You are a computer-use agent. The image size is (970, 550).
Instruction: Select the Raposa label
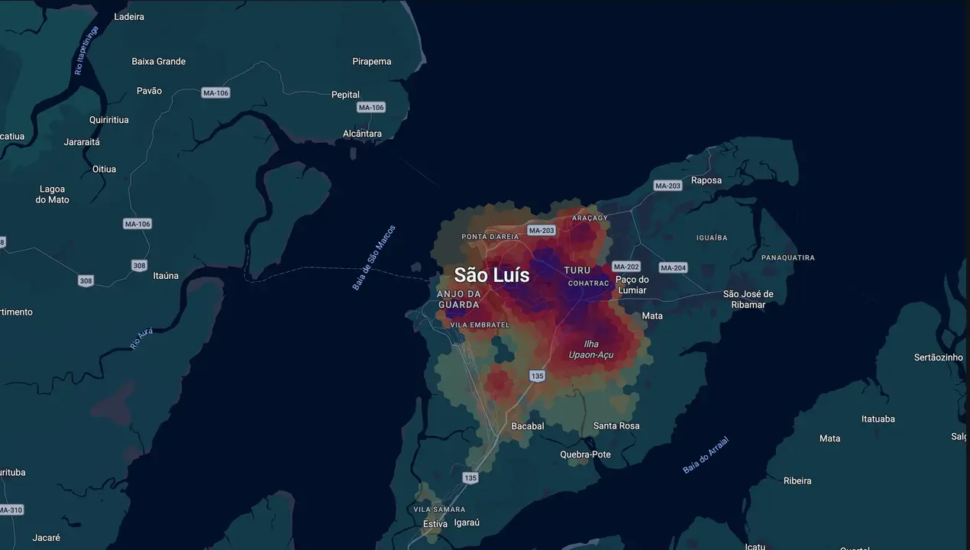click(x=706, y=181)
